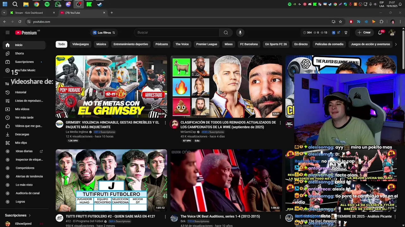This screenshot has width=405, height=227.
Task: Open Shorts in sidebar
Action: [24, 54]
